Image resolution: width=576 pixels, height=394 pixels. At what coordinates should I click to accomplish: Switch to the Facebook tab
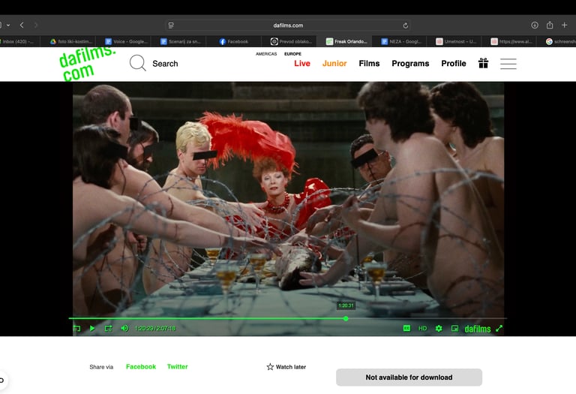[x=234, y=41]
